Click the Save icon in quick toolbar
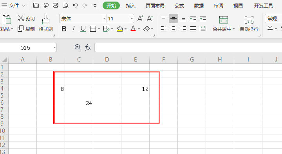Image resolution: width=282 pixels, height=154 pixels. pos(36,5)
